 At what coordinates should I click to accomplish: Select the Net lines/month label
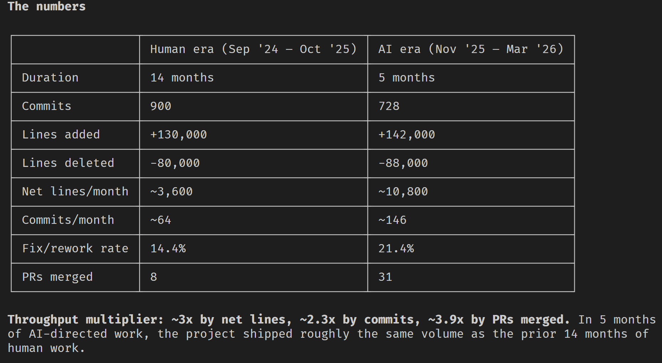pos(75,191)
